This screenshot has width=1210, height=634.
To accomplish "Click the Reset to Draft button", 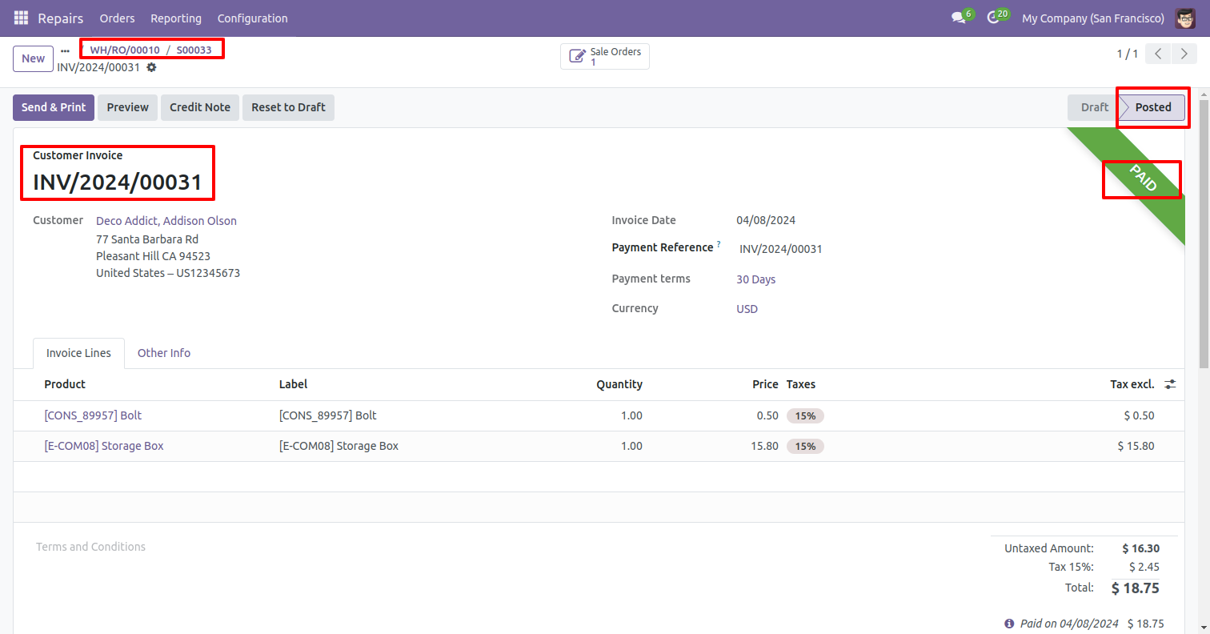I will [x=288, y=107].
